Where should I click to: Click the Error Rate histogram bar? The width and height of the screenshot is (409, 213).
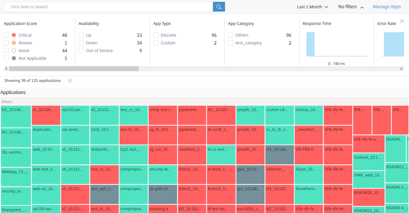pos(394,44)
